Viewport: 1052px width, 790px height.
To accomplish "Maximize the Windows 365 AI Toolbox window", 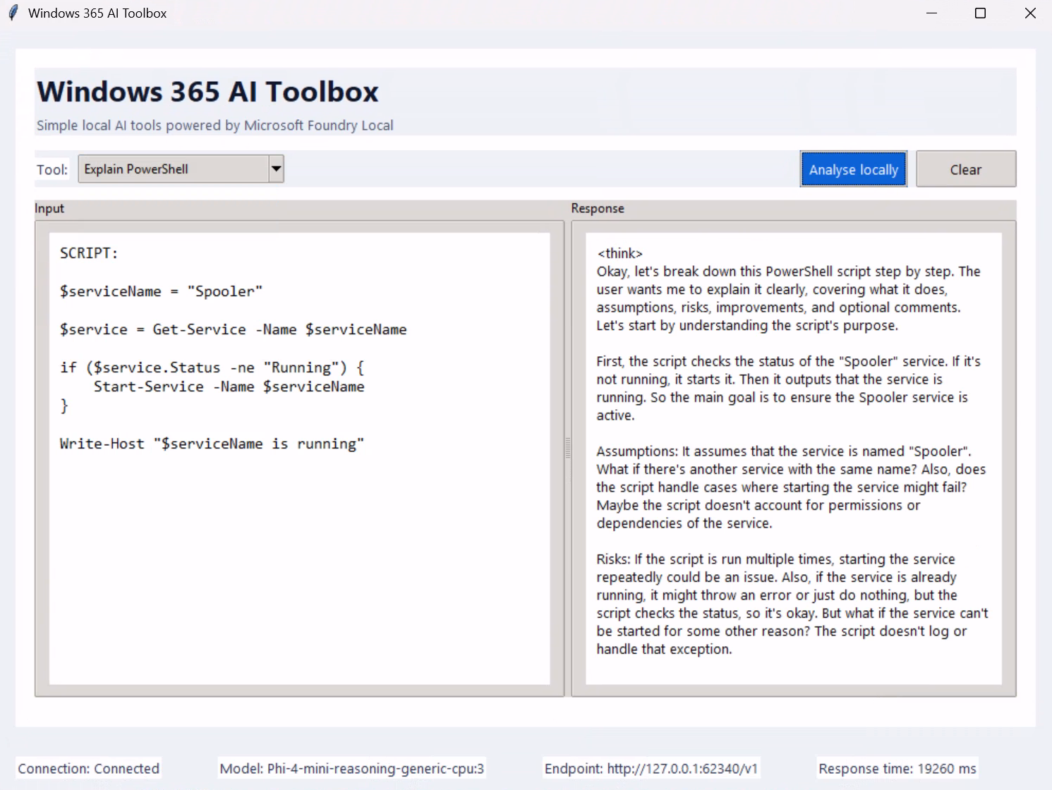I will pyautogui.click(x=980, y=13).
